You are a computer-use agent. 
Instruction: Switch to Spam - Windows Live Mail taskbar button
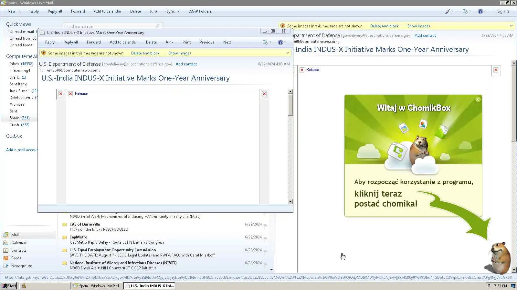click(x=98, y=286)
